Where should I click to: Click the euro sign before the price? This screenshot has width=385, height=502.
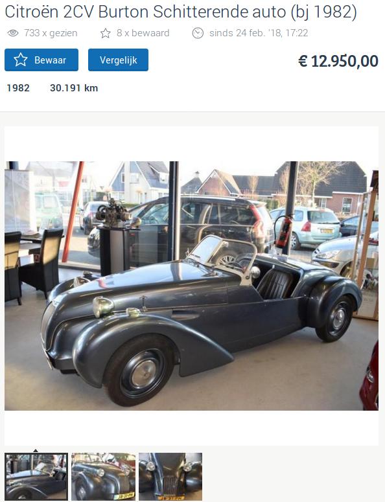click(x=303, y=61)
